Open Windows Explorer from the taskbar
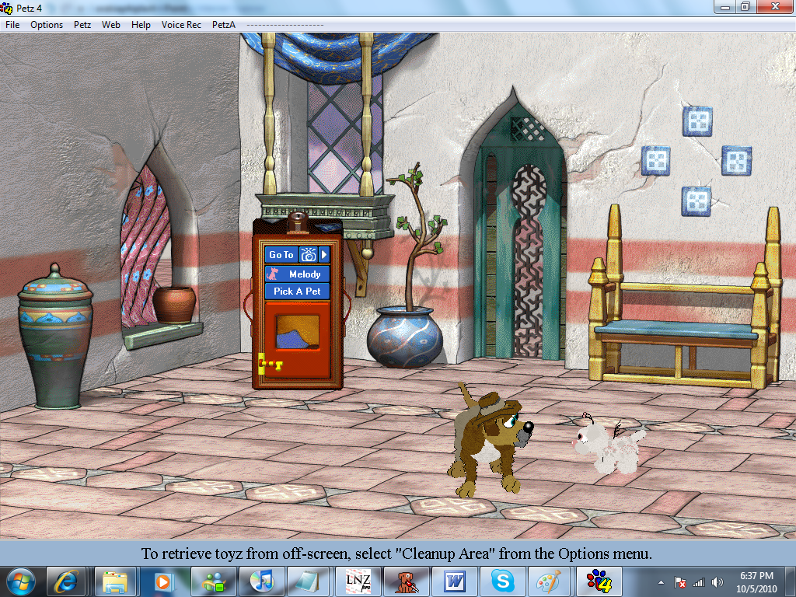Viewport: 796px width, 597px height. [x=115, y=581]
